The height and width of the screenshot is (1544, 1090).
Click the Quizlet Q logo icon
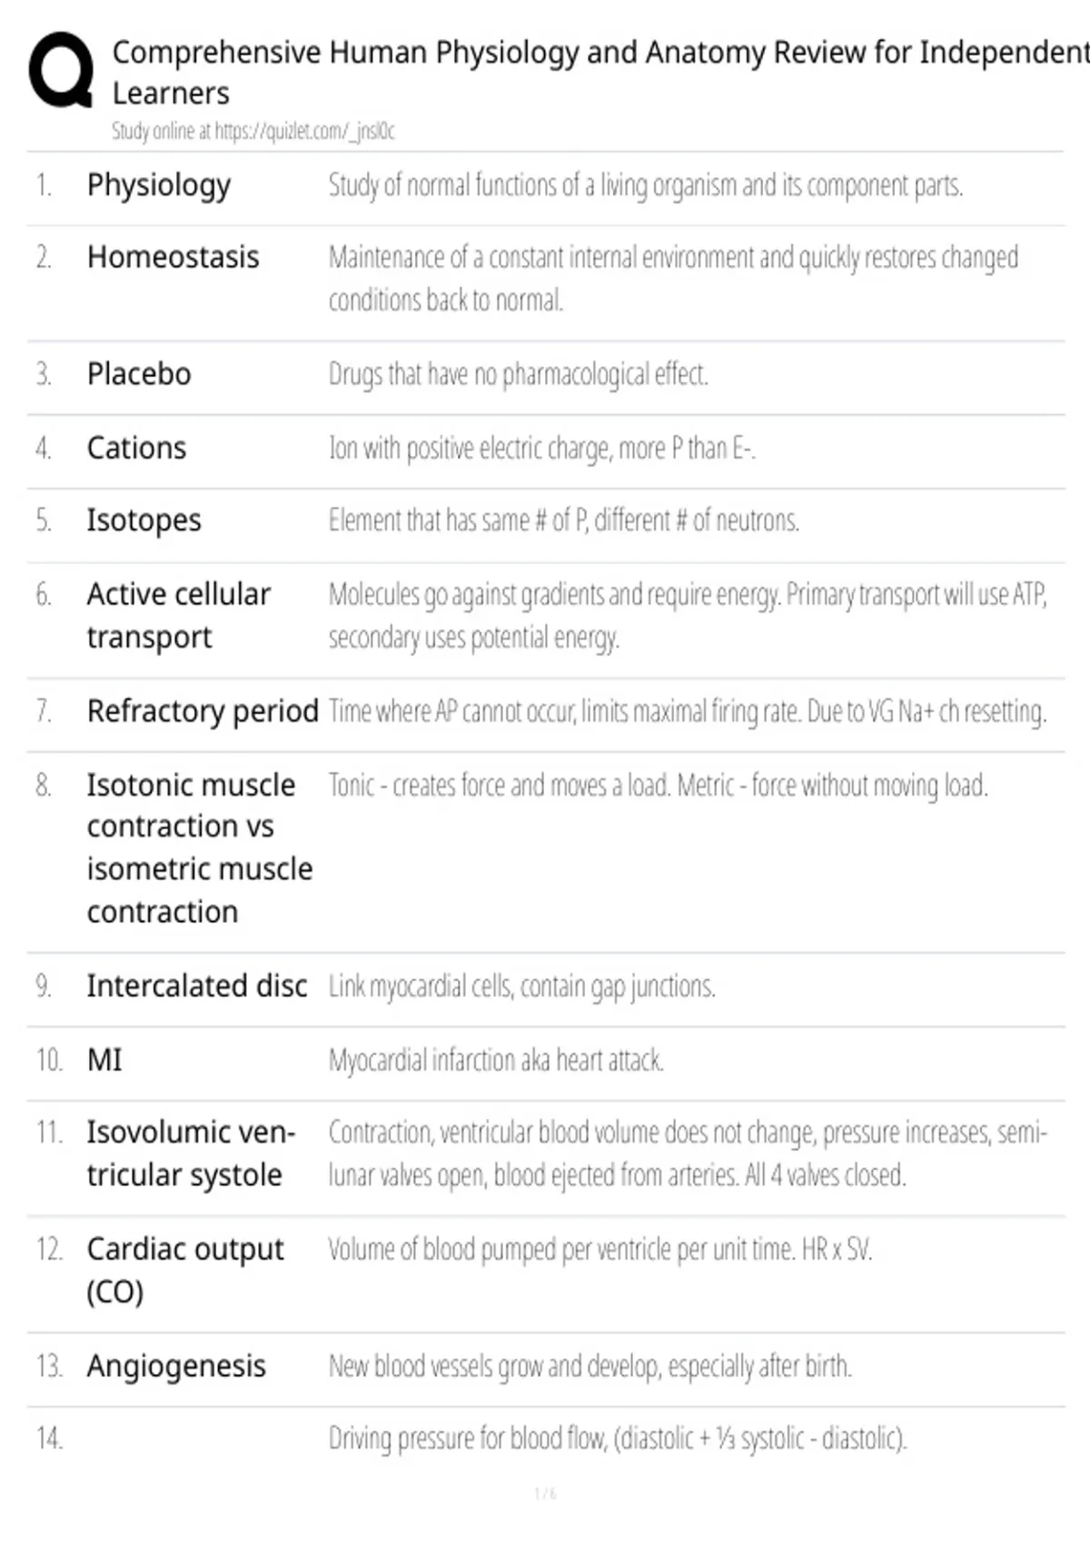(61, 71)
